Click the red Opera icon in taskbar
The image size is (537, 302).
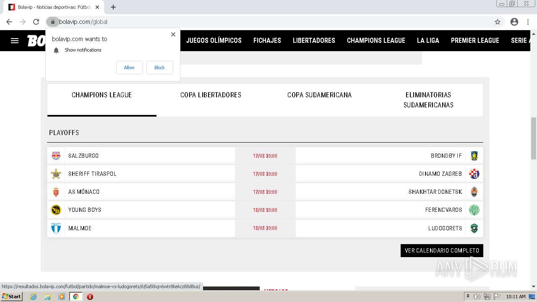pyautogui.click(x=90, y=297)
